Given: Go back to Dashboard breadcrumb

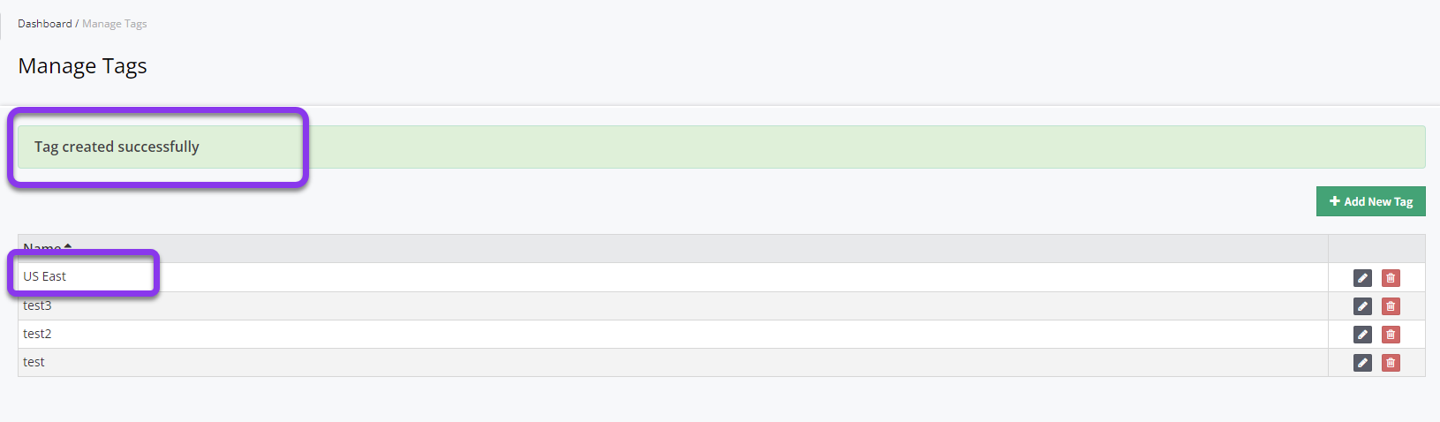Looking at the screenshot, I should pos(45,24).
